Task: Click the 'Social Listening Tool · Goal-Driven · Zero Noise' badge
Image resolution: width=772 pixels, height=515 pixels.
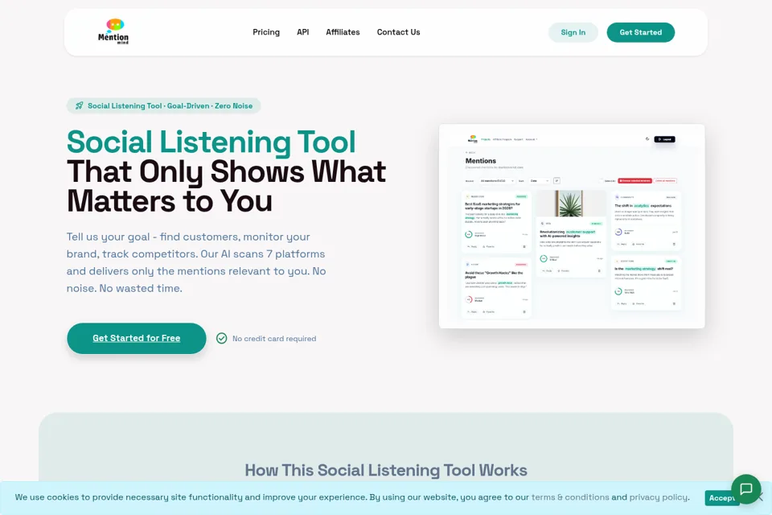Action: (163, 105)
